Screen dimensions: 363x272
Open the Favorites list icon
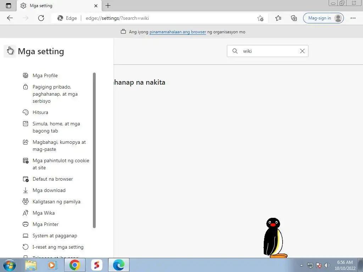(x=278, y=18)
